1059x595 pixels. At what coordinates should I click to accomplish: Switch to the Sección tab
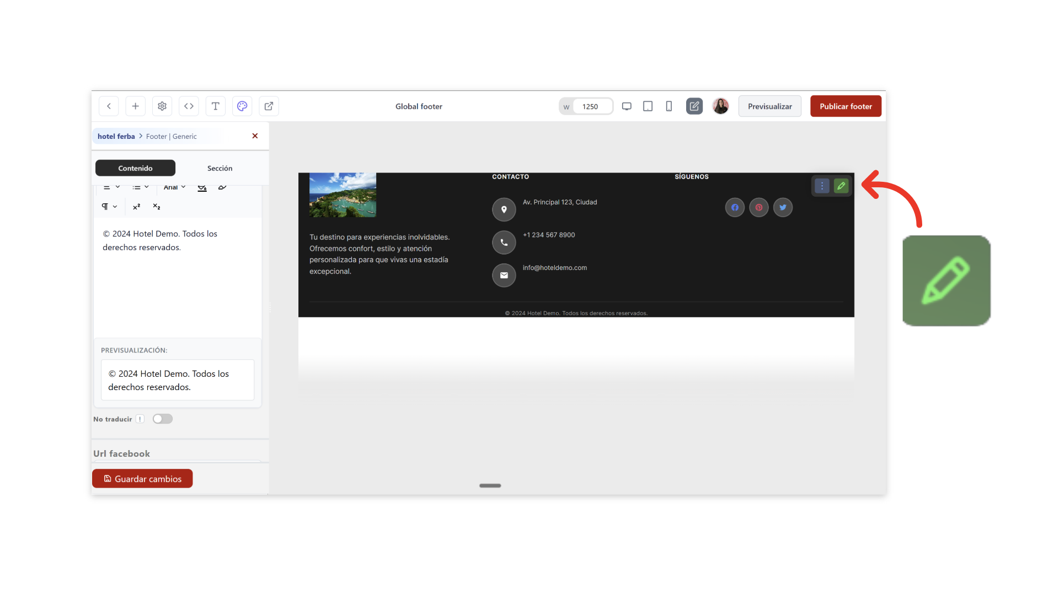click(x=220, y=168)
